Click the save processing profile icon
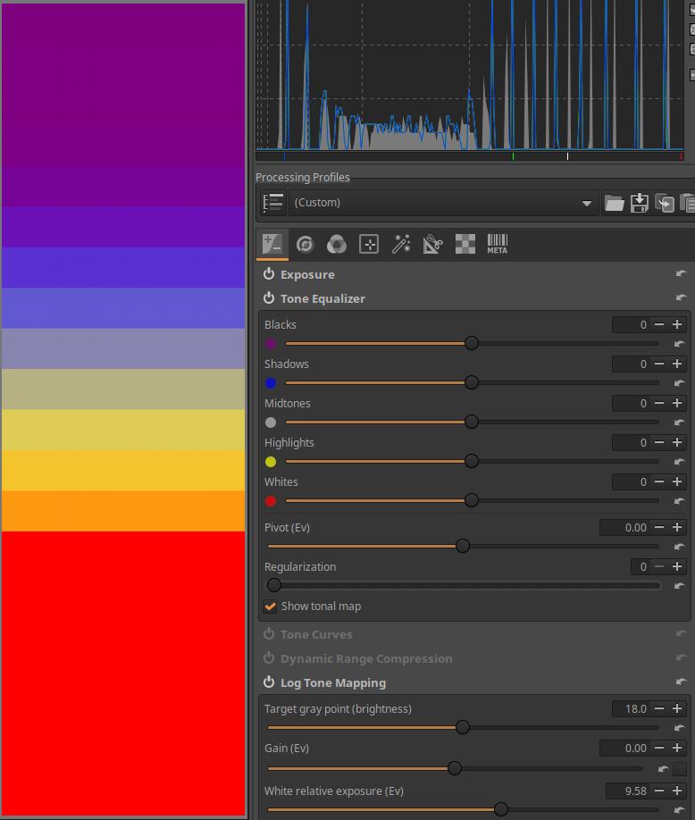Screen dimensions: 695x820 click(x=640, y=203)
